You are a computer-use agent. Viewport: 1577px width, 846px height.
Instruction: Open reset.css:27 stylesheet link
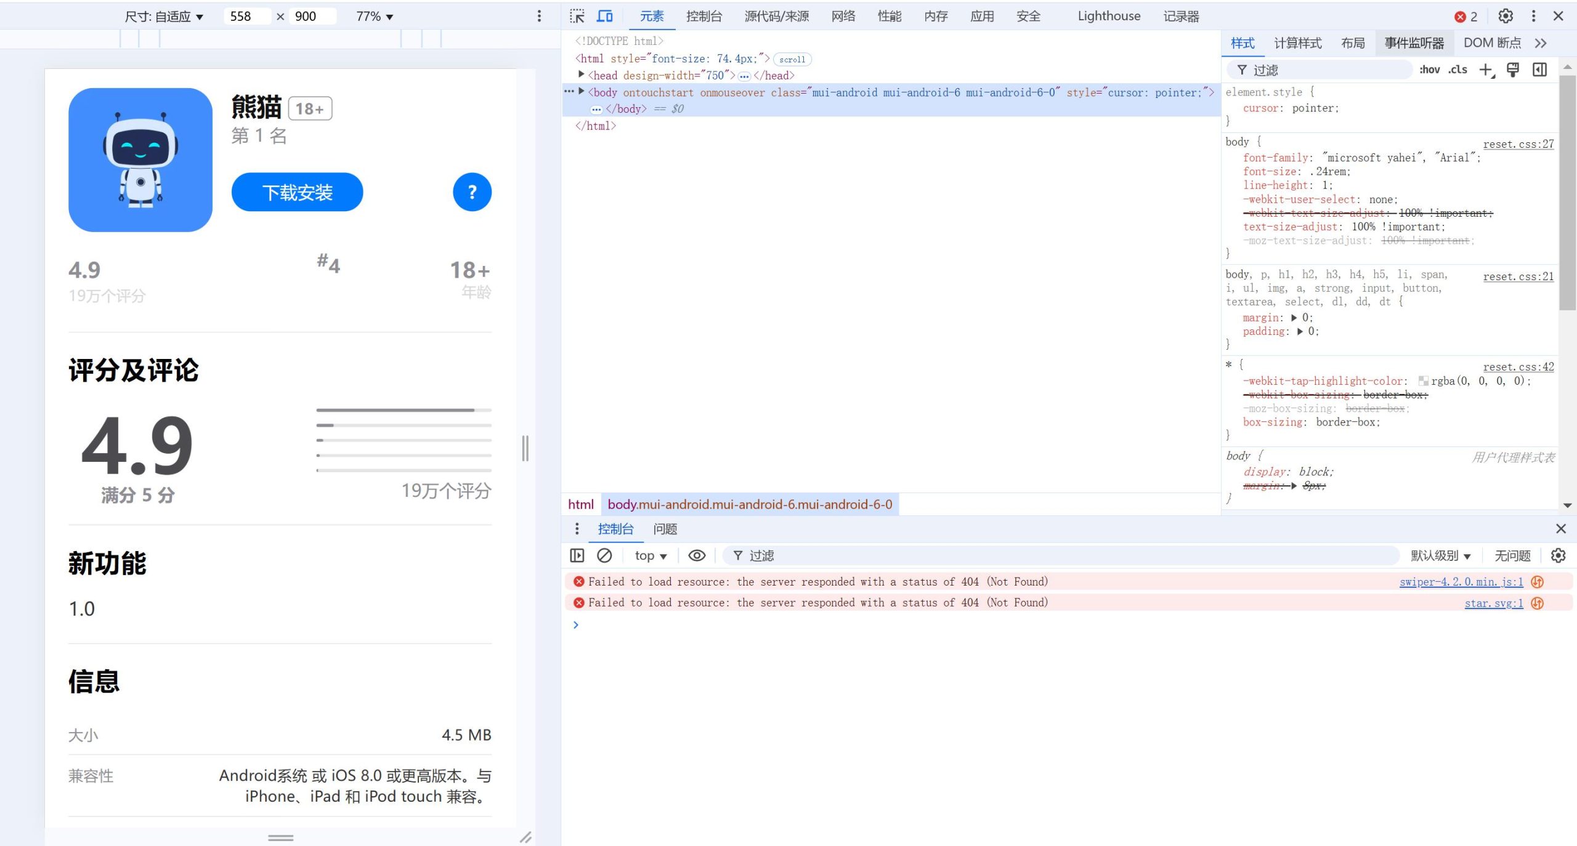coord(1518,144)
